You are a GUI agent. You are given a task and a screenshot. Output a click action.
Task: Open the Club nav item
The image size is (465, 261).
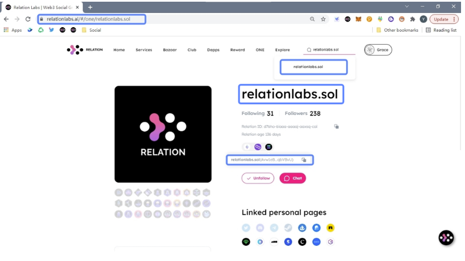click(192, 50)
